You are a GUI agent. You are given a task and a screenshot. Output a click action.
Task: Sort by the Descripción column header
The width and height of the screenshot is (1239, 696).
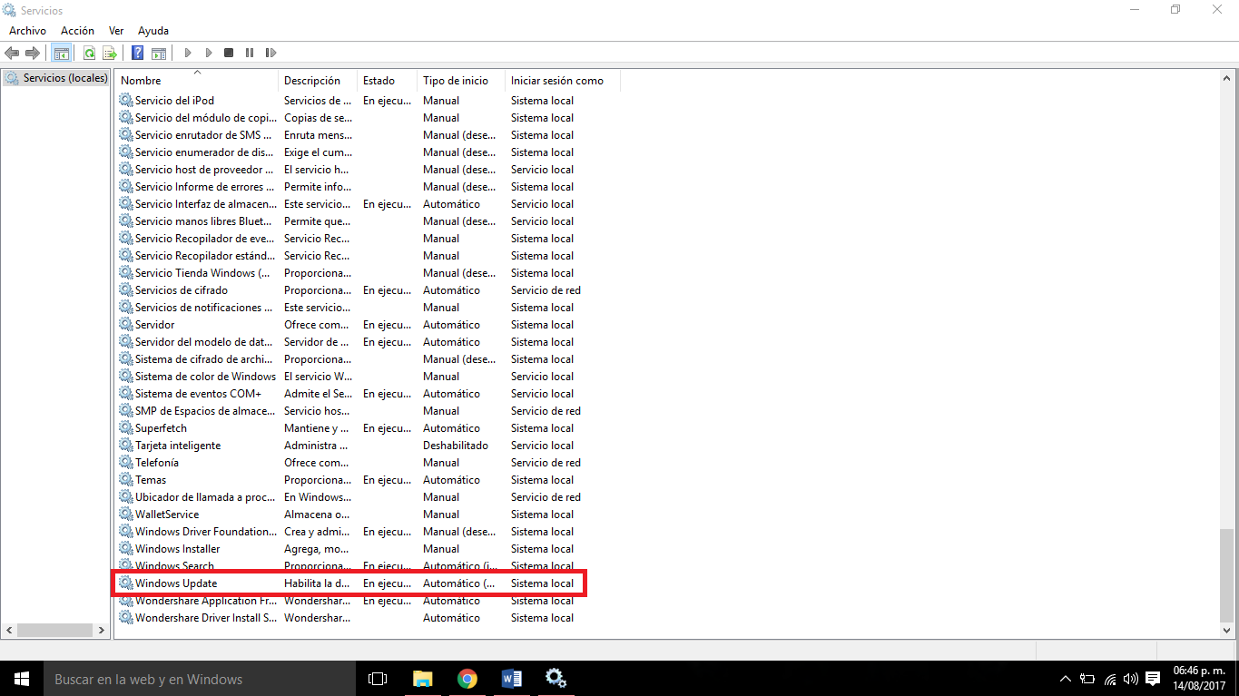[x=318, y=81]
